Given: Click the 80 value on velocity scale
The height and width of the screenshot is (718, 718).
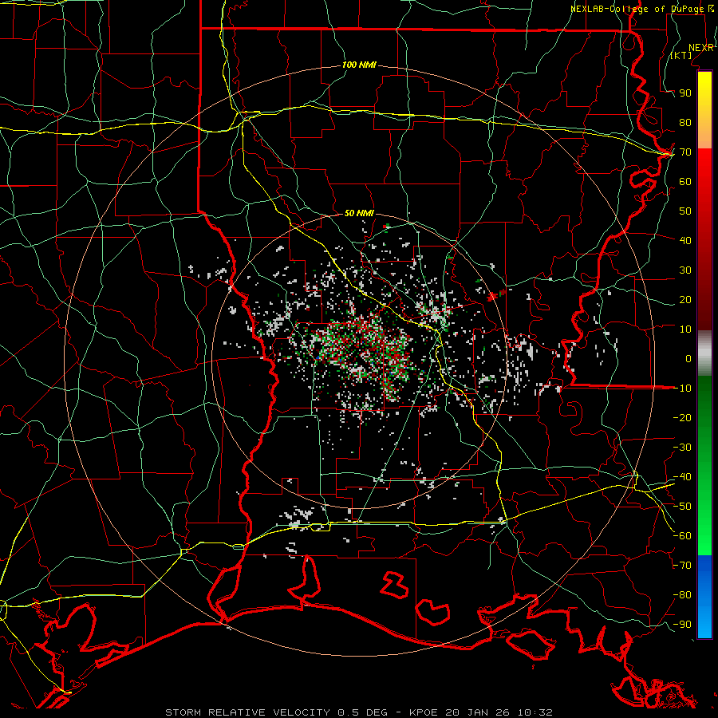Looking at the screenshot, I should (x=685, y=122).
